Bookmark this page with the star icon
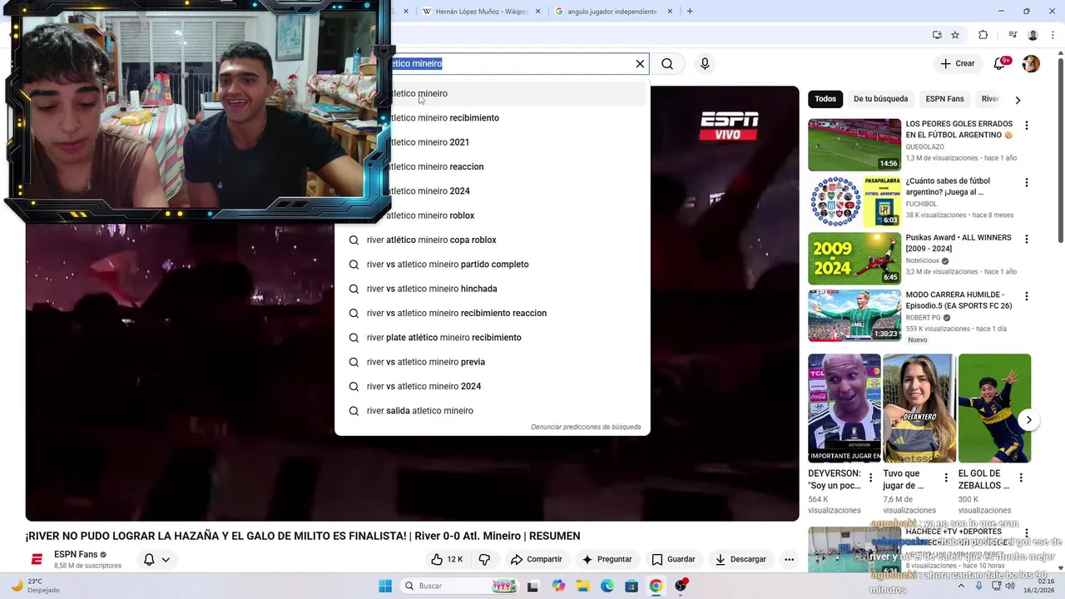 pyautogui.click(x=955, y=35)
